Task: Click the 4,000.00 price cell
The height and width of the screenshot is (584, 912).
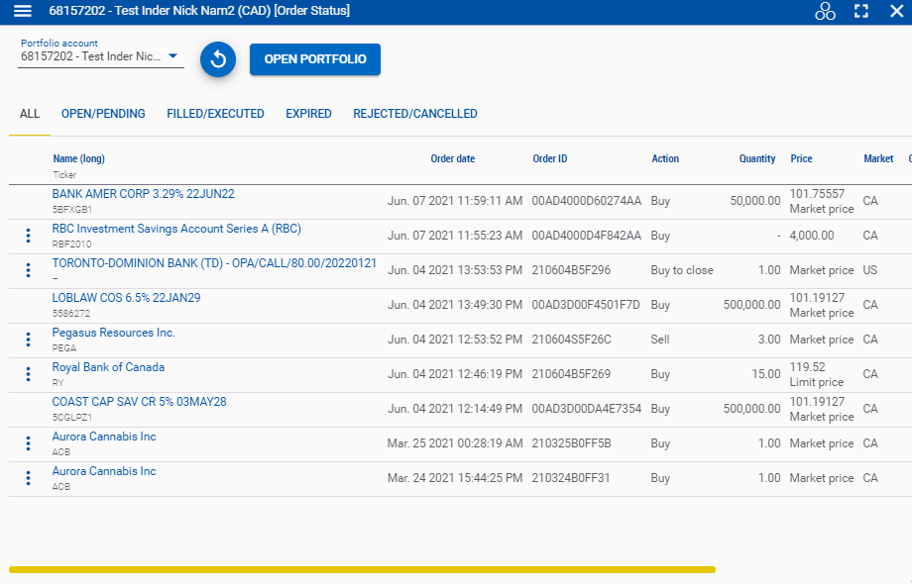Action: click(812, 236)
